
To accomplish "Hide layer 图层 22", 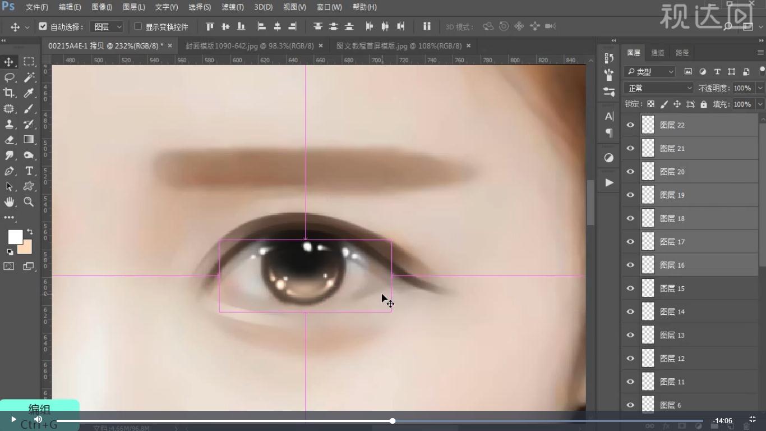I will tap(630, 125).
